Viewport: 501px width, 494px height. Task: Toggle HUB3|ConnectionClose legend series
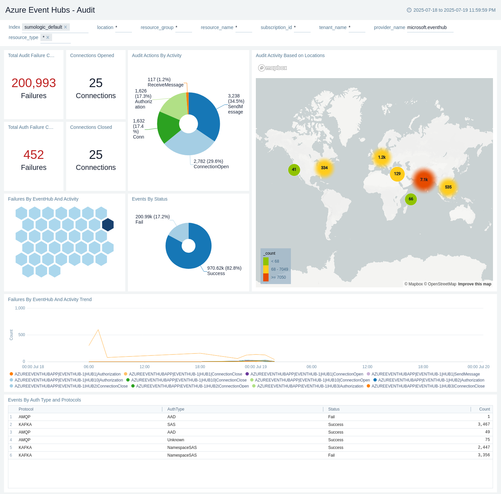pyautogui.click(x=426, y=386)
